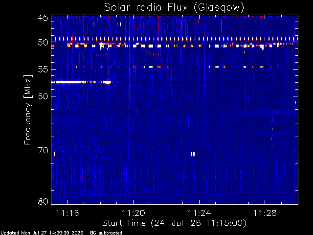
Task: Click the 60 MHz frequency label
Action: (x=43, y=96)
